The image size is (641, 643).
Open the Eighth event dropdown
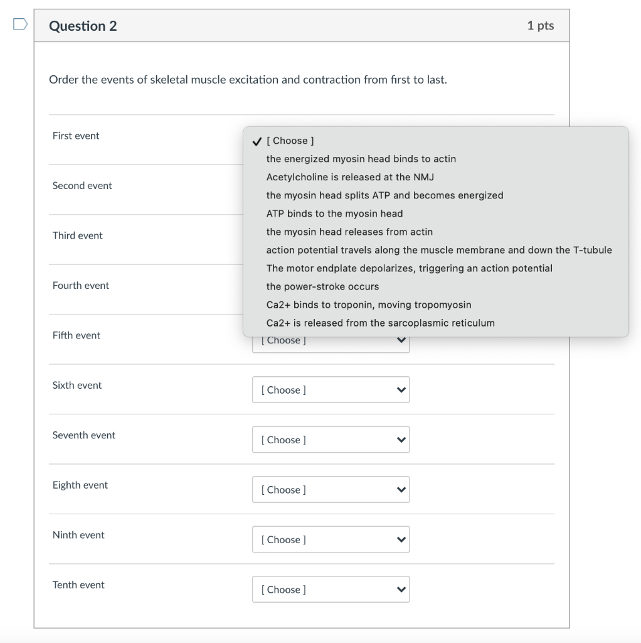coord(331,489)
